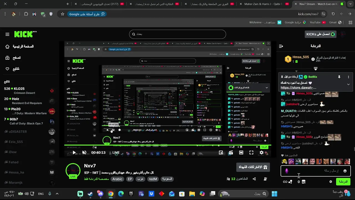Open the Nxv7 channel avatar
355x200 pixels.
(x=73, y=170)
